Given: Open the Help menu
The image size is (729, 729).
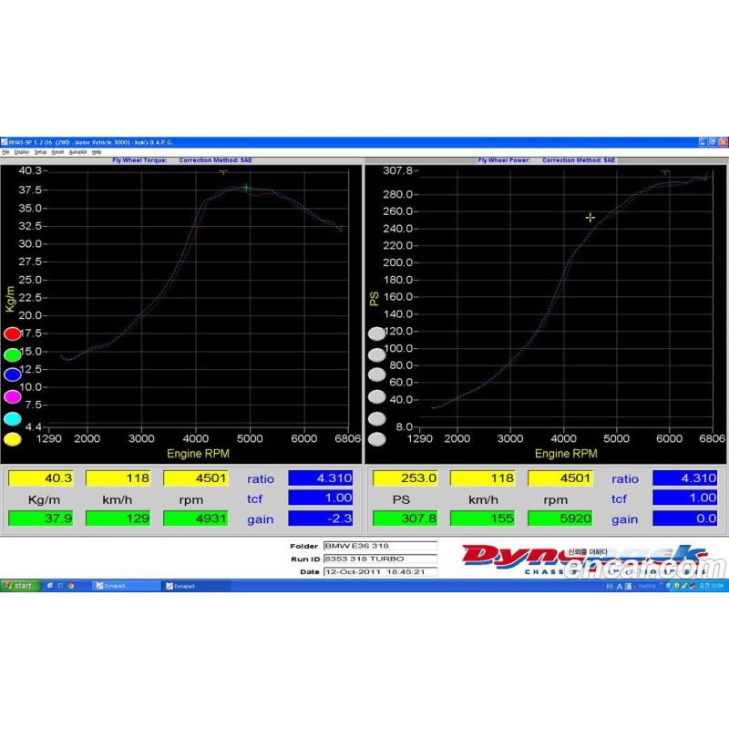Looking at the screenshot, I should (97, 152).
